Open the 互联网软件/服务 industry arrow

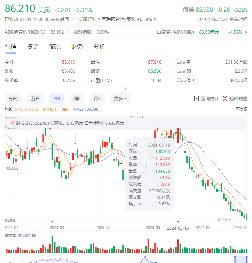click(155, 19)
